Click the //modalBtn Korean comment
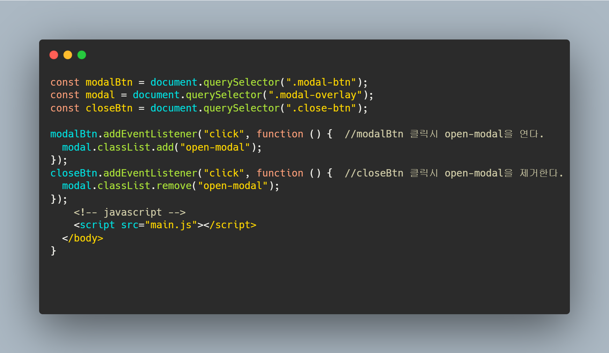The width and height of the screenshot is (609, 353). point(444,134)
